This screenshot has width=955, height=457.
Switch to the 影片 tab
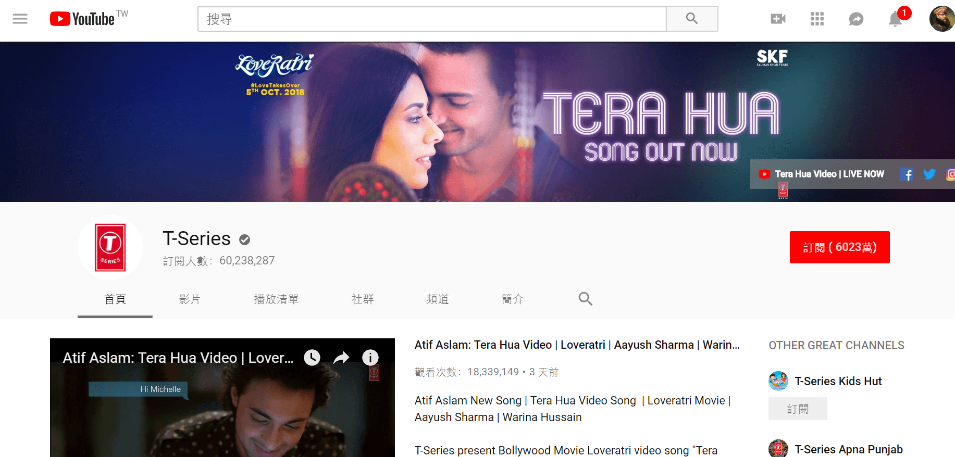pyautogui.click(x=190, y=299)
